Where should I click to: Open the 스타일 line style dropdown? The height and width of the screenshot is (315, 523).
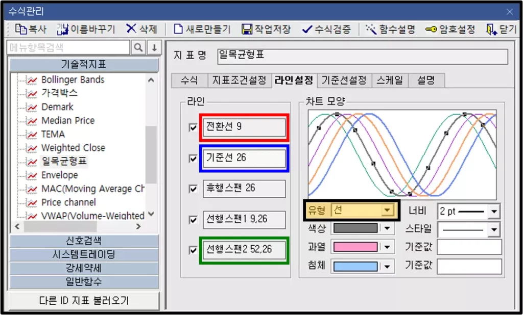[494, 229]
